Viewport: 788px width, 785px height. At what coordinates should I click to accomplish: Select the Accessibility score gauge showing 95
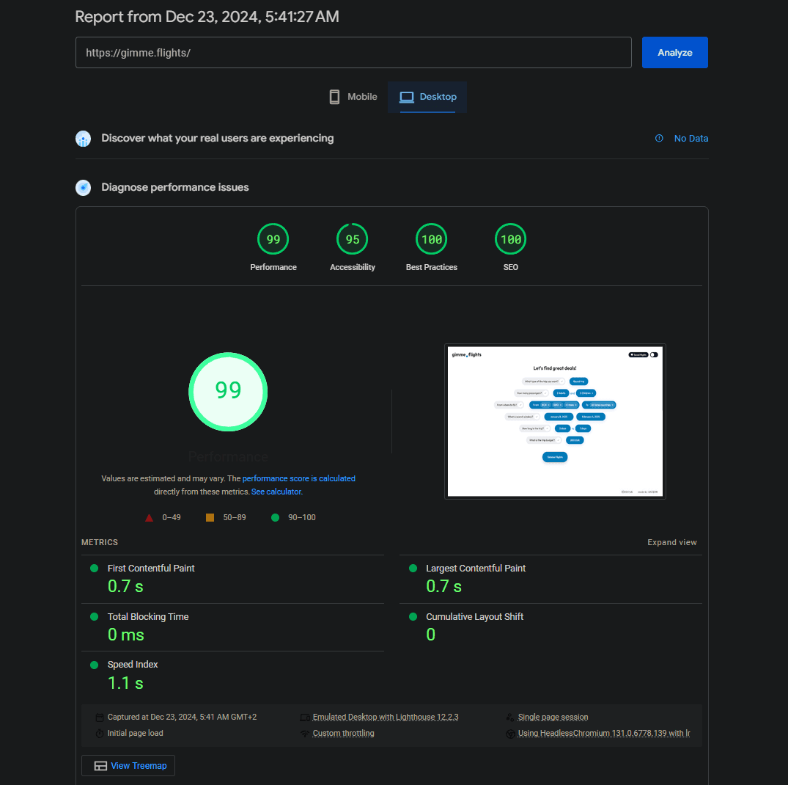coord(352,240)
